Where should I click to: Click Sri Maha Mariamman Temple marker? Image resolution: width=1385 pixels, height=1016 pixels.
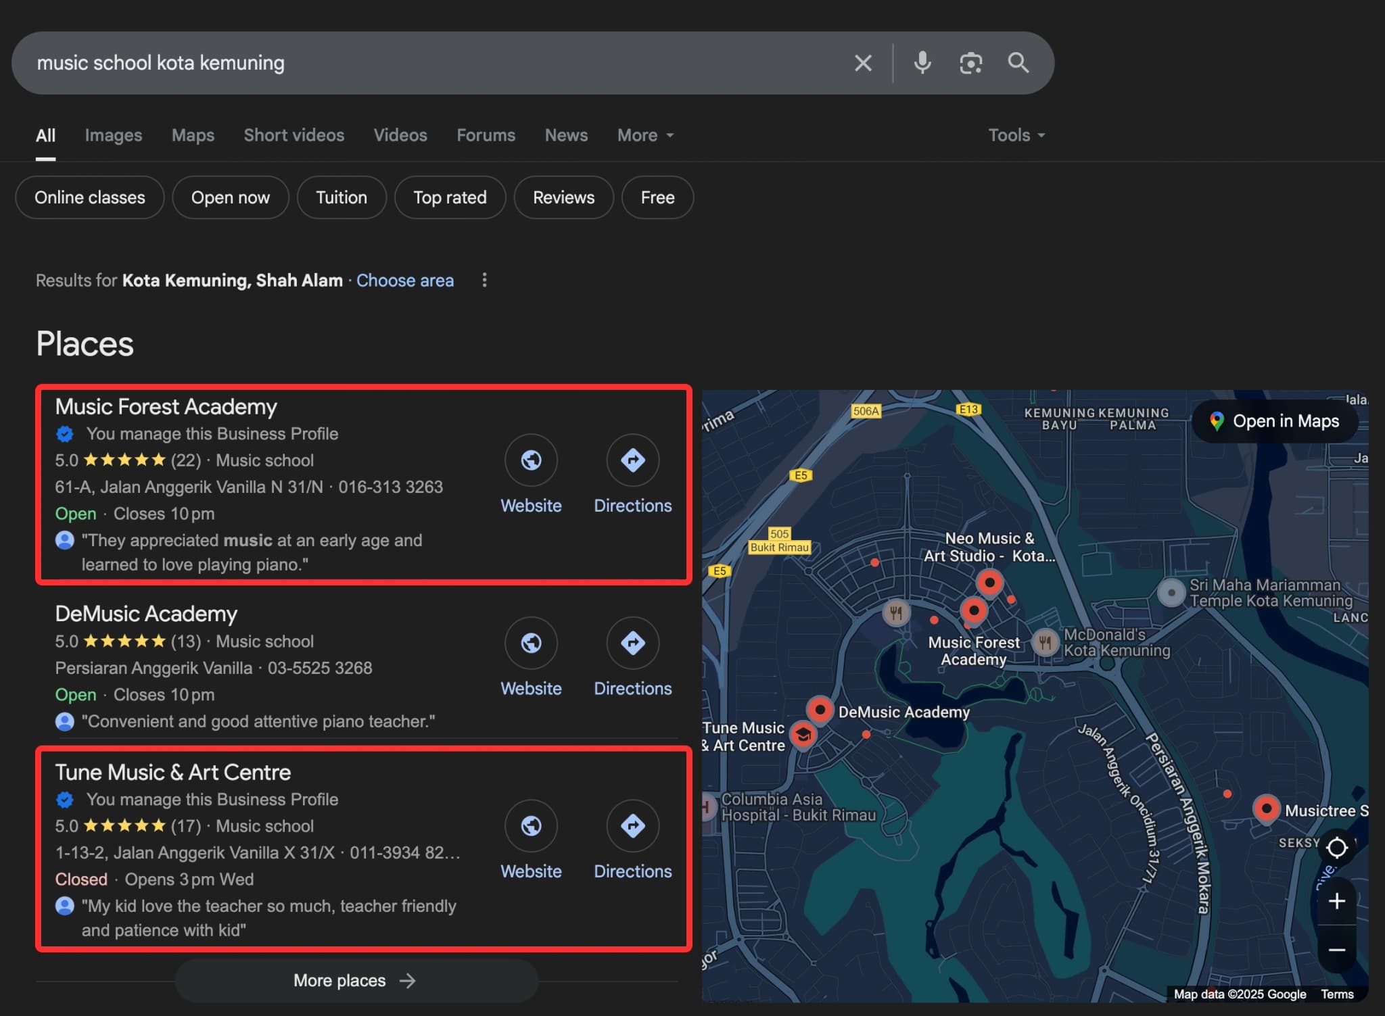1171,593
